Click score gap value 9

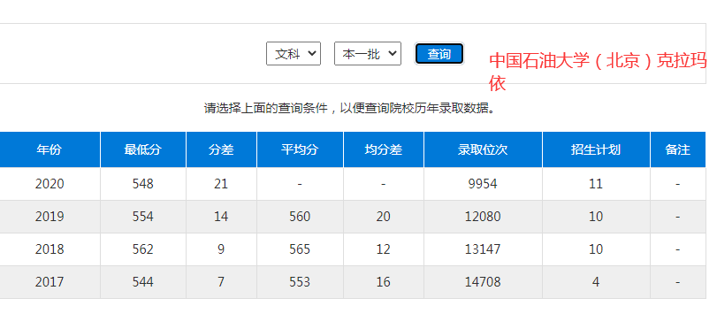point(221,249)
